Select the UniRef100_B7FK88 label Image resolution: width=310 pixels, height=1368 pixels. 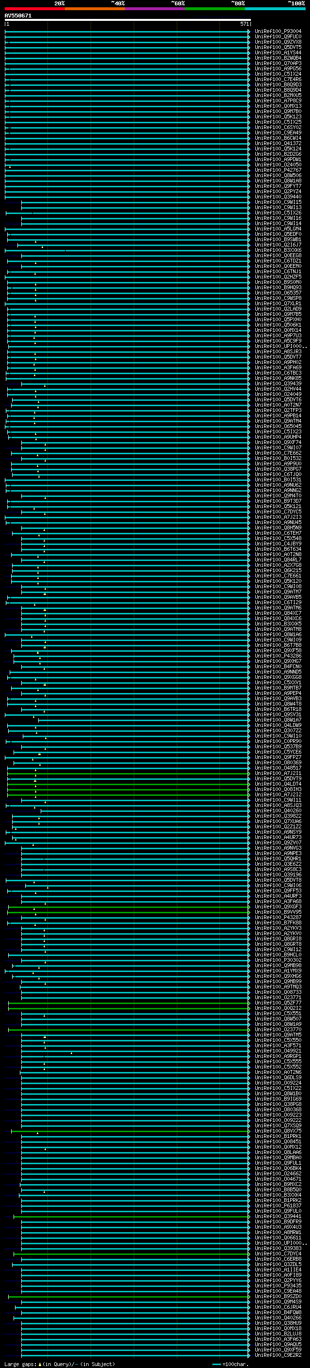(x=278, y=923)
